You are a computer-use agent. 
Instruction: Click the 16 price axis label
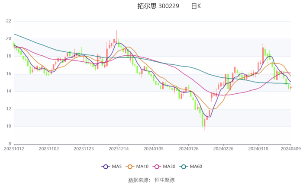(x=9, y=74)
